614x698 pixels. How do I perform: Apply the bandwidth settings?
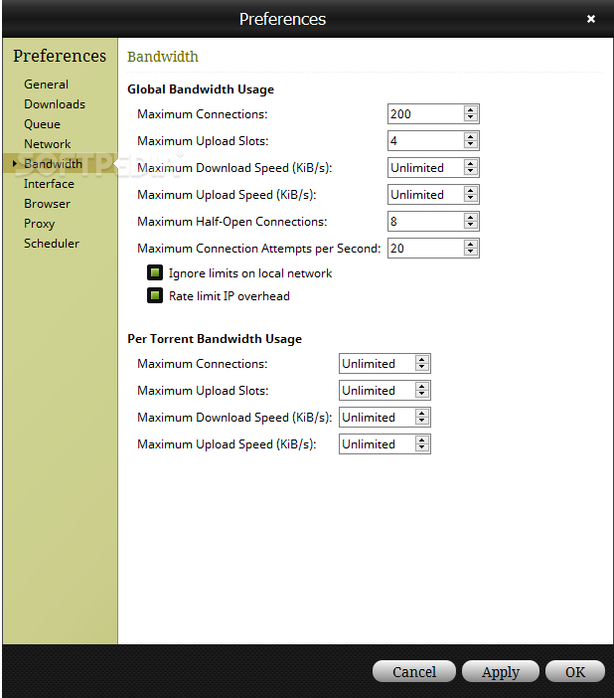click(x=501, y=671)
